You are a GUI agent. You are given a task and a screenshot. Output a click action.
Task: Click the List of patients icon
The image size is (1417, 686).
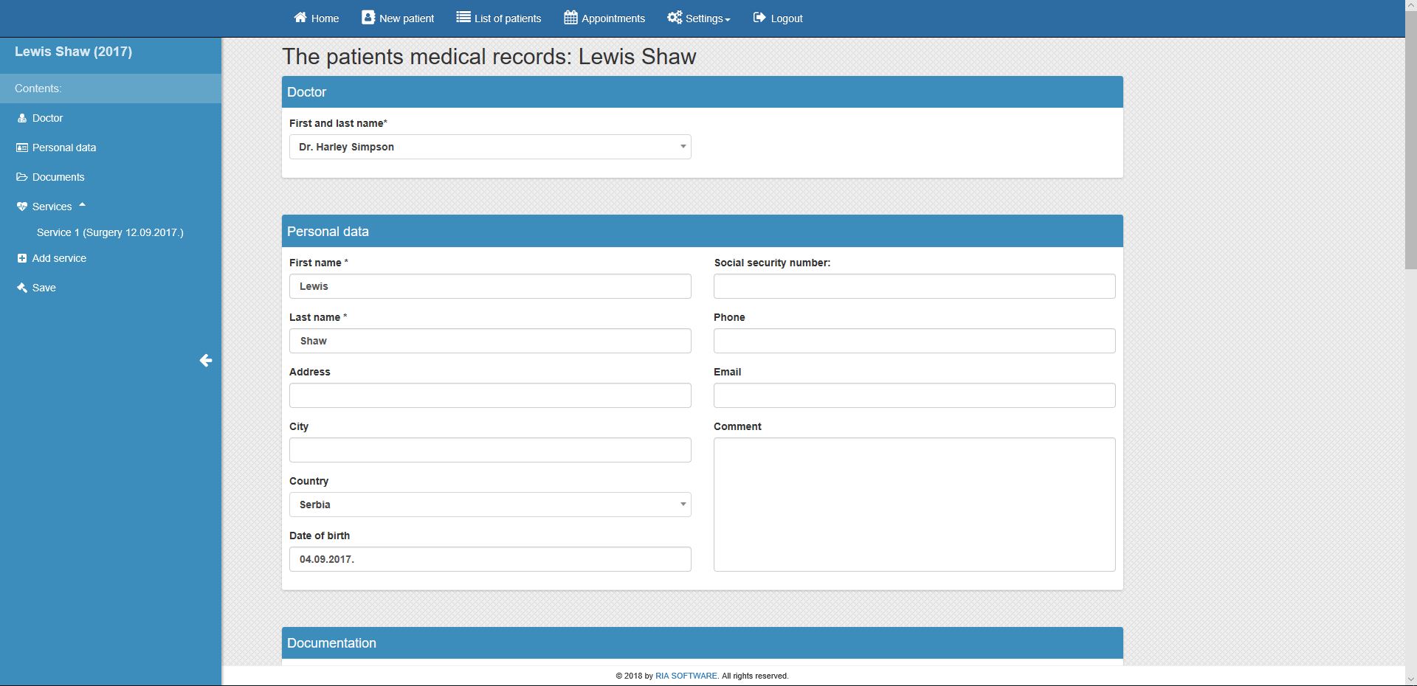pyautogui.click(x=463, y=18)
